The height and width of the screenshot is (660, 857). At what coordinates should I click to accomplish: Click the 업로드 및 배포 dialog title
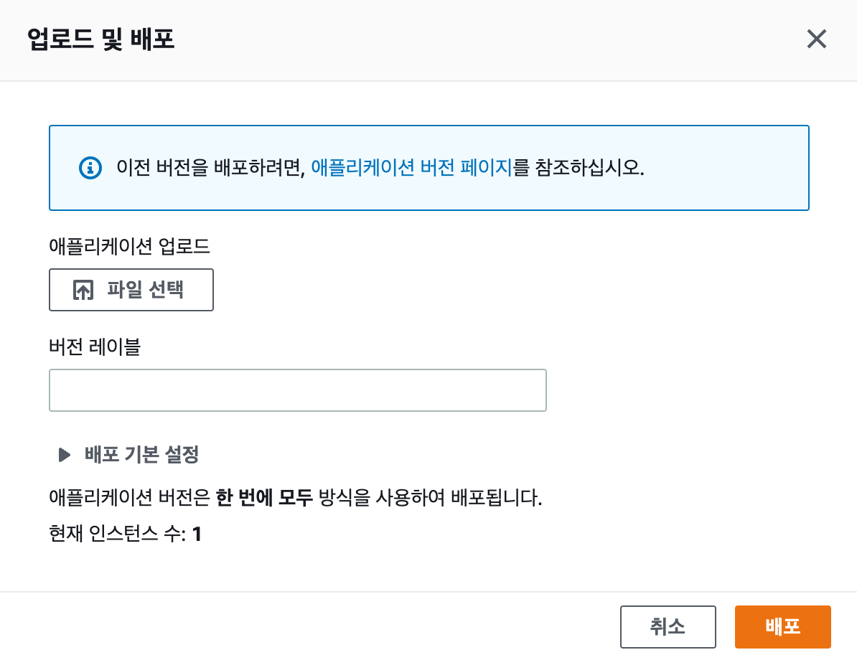click(100, 39)
